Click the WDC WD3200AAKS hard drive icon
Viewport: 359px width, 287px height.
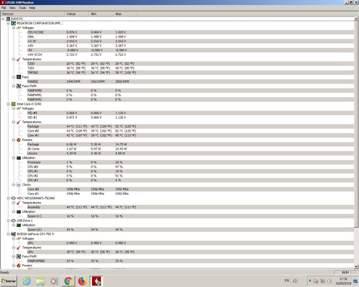click(13, 198)
